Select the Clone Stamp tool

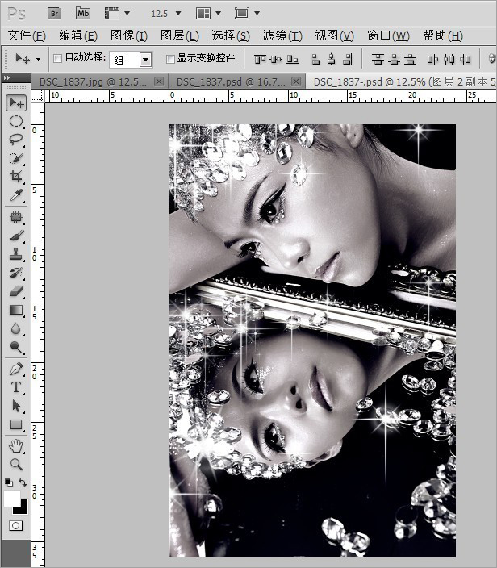pos(15,254)
